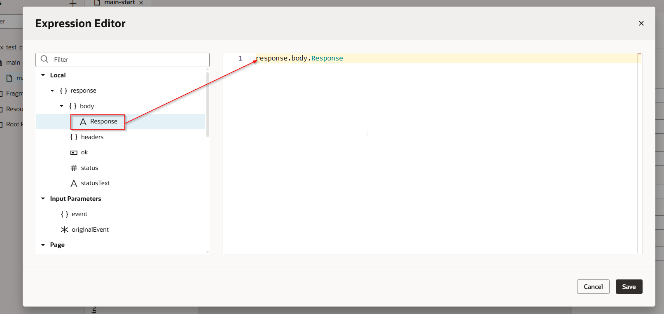This screenshot has height=314, width=664.
Task: Click the asterisk icon beside originalEvent
Action: [65, 230]
